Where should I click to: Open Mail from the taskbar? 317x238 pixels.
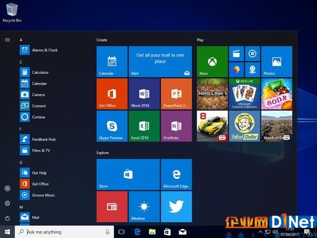click(x=182, y=232)
